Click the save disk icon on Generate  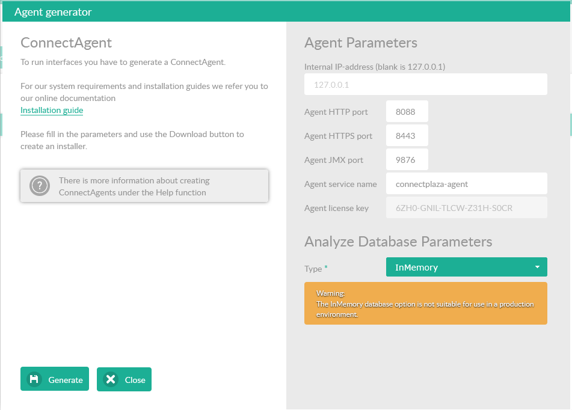pos(34,379)
